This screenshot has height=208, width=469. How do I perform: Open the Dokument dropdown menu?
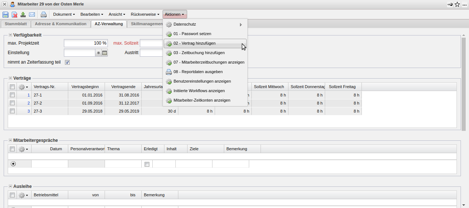click(64, 14)
